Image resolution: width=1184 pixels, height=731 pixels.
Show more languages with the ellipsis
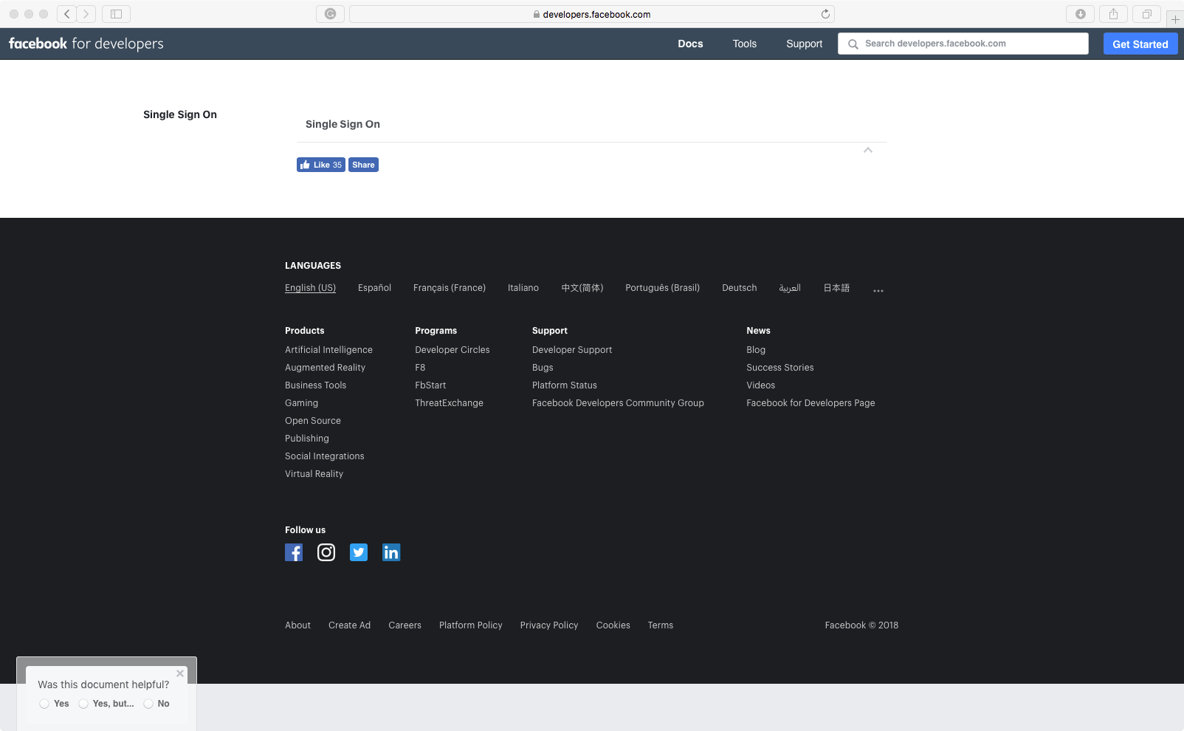click(878, 291)
